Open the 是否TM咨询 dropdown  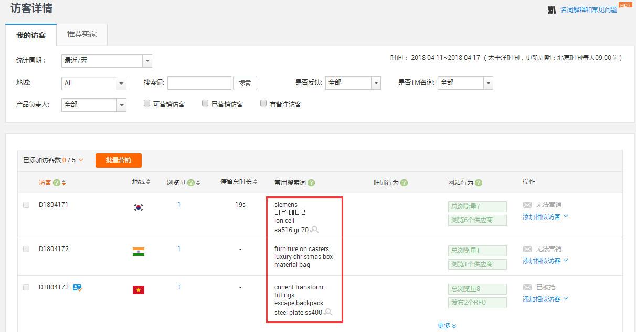point(465,82)
